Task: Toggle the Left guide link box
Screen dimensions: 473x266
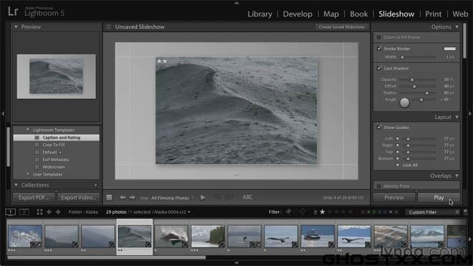Action: click(398, 138)
